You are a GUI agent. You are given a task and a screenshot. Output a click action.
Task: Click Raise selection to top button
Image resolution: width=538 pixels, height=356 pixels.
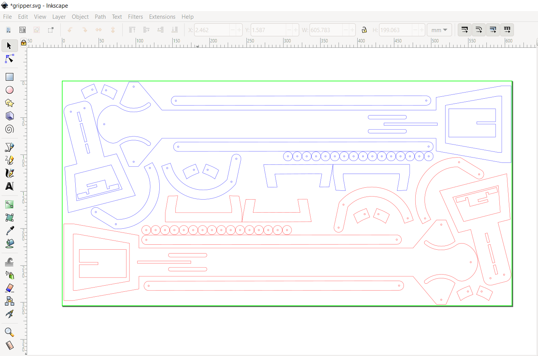point(132,29)
